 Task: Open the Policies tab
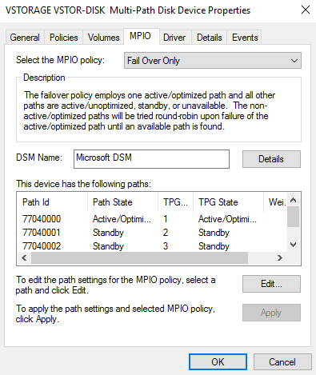coord(64,38)
